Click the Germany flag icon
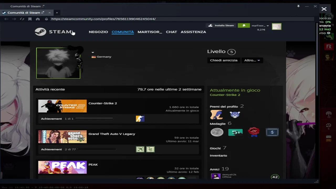The image size is (336, 189). (93, 57)
